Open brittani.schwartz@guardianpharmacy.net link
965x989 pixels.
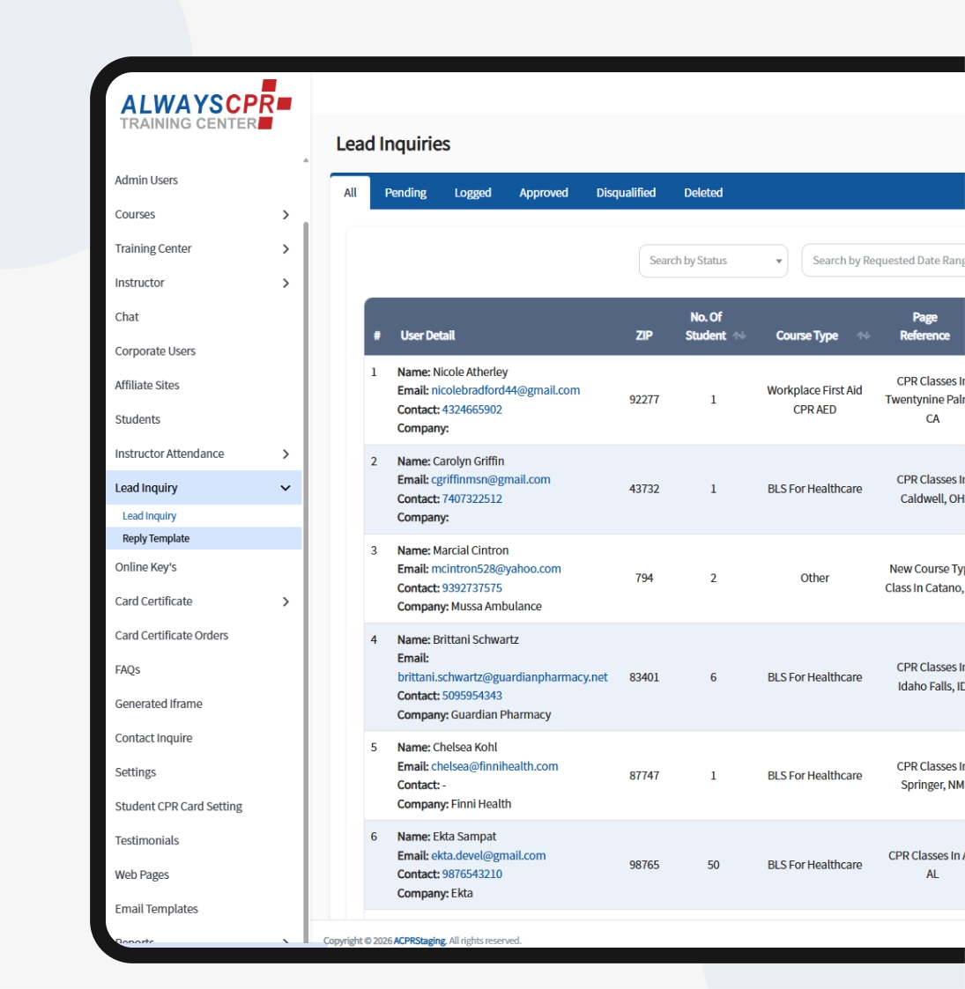click(x=502, y=676)
